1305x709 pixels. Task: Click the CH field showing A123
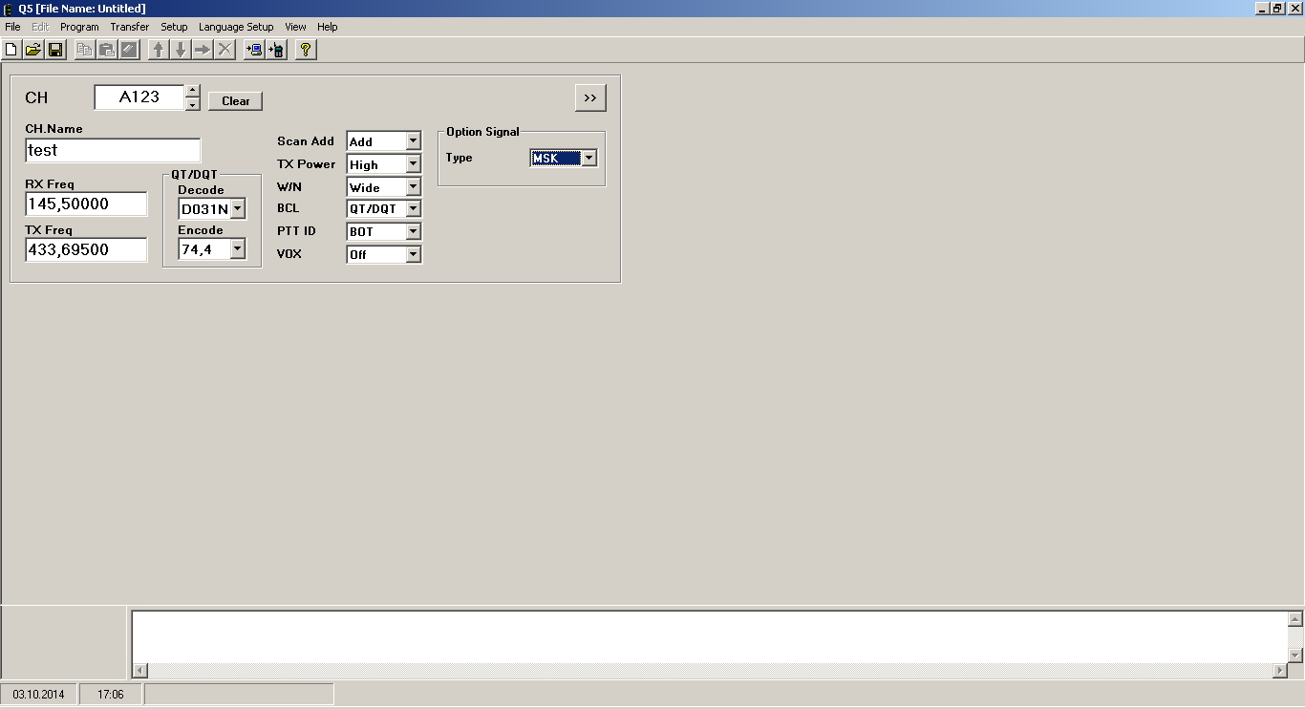coord(139,97)
